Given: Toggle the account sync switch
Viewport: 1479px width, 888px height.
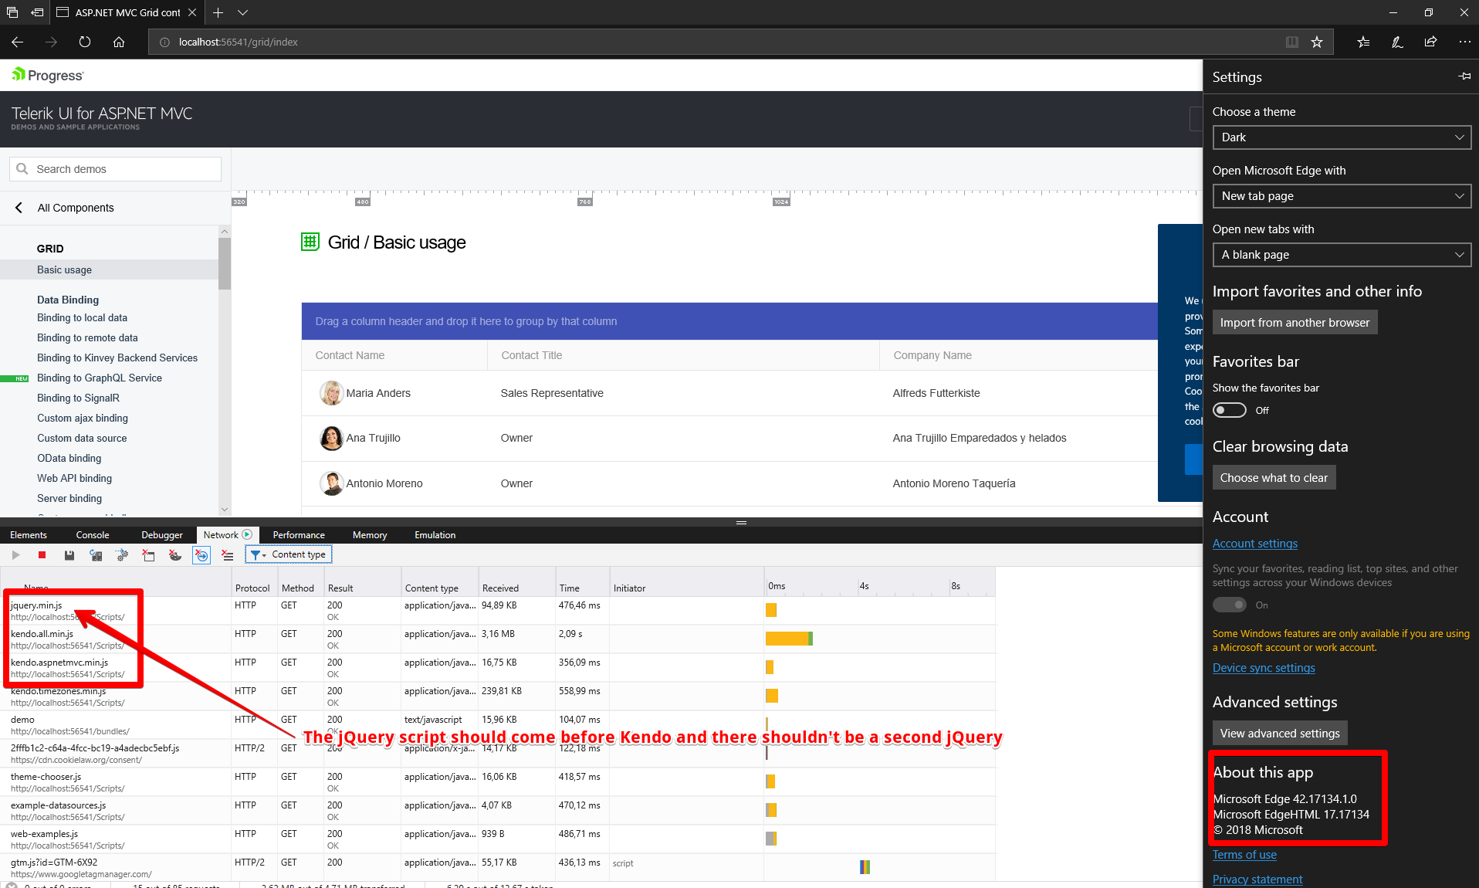Looking at the screenshot, I should [1230, 605].
